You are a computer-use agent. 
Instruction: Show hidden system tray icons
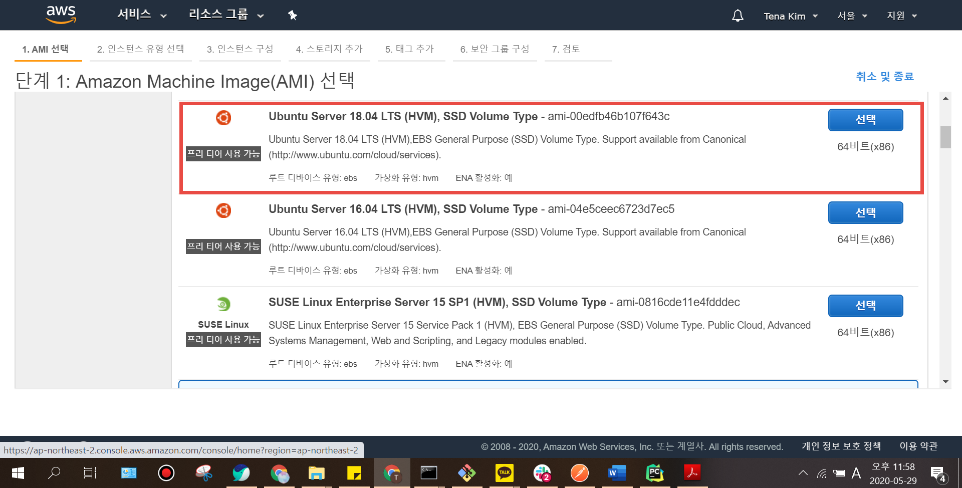(803, 473)
